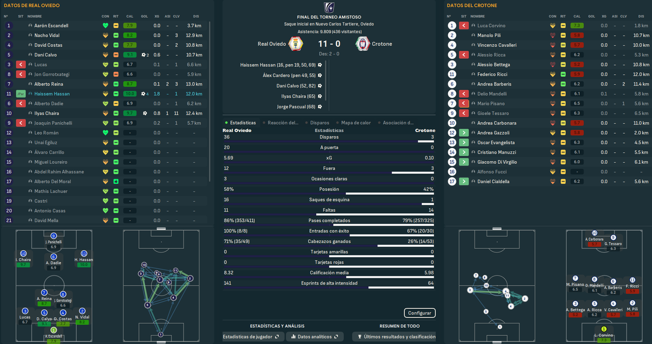Screen dimensions: 652x344
Task: Click the tournament logo above match title
Action: point(329,7)
